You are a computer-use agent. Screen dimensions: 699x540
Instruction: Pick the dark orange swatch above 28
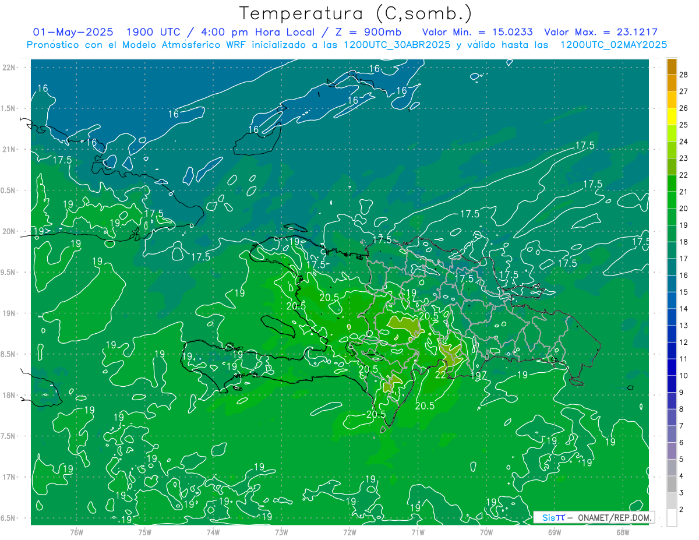(672, 66)
